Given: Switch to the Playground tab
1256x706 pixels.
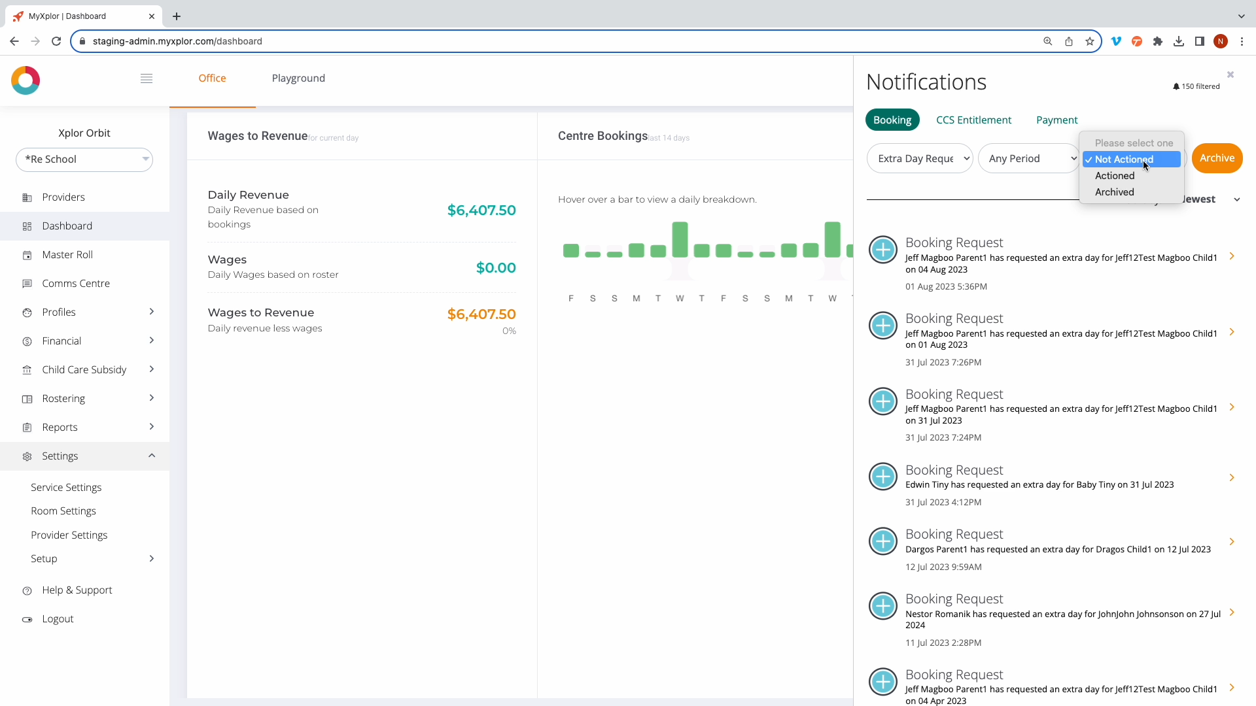Looking at the screenshot, I should click(298, 78).
